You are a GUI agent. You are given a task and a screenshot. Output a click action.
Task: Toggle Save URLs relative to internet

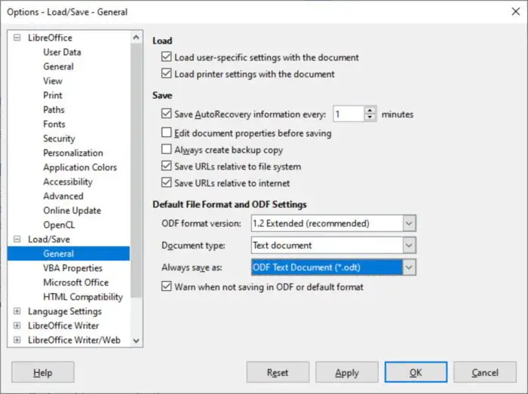(167, 182)
